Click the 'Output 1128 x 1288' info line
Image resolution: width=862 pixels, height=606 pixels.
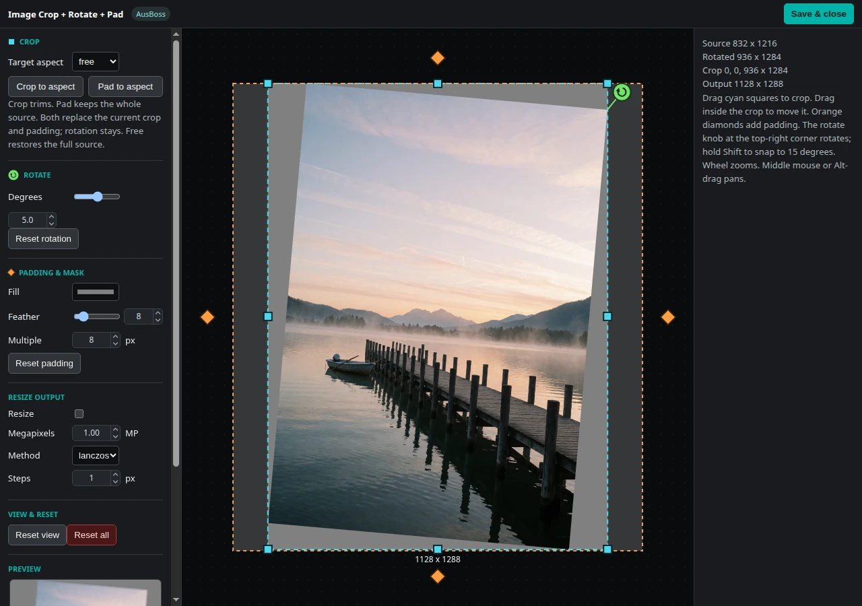[743, 83]
